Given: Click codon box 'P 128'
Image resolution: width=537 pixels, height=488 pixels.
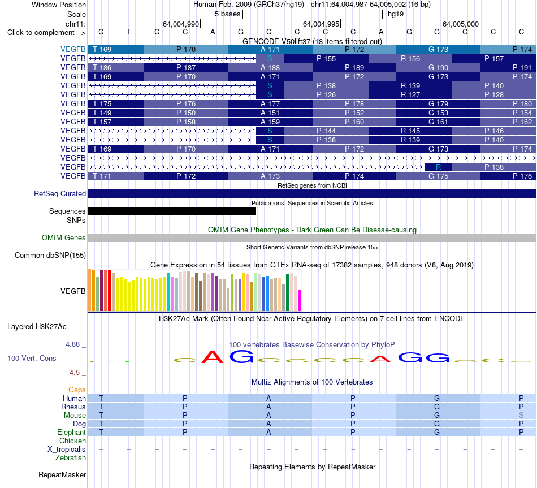Looking at the screenshot, I should click(x=494, y=94).
